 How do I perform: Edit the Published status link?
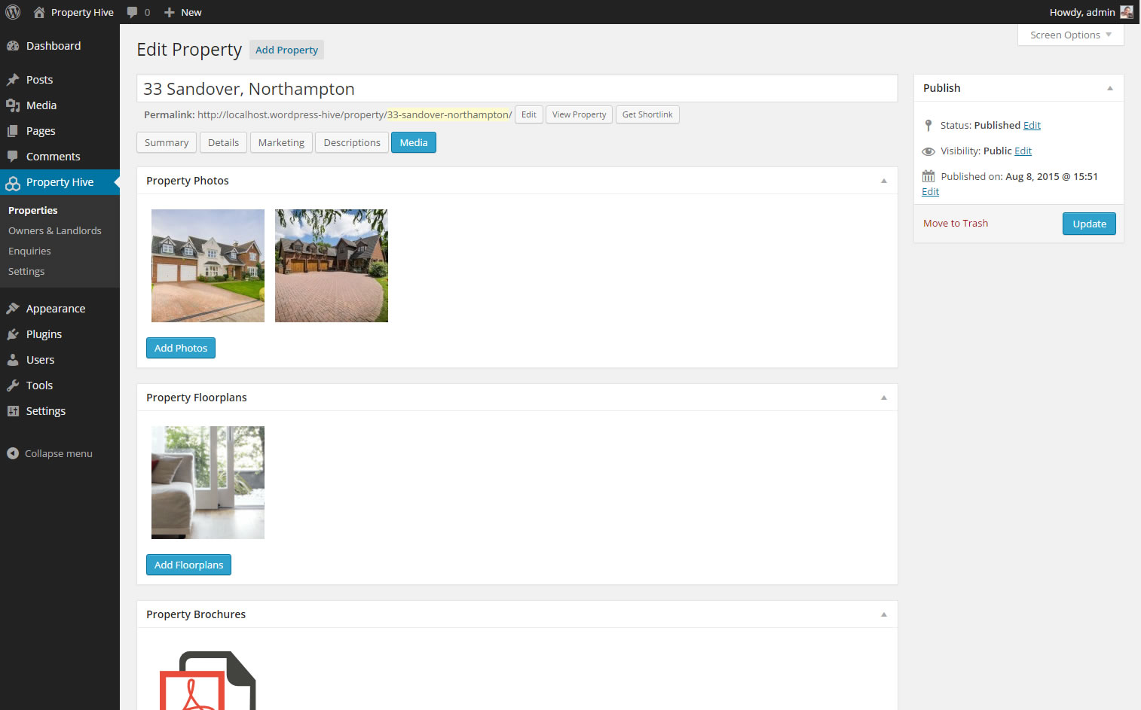click(x=1032, y=125)
